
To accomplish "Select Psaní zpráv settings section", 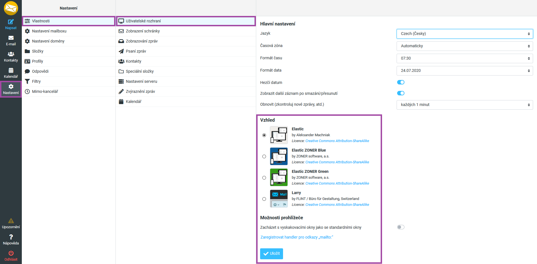I will [x=136, y=51].
